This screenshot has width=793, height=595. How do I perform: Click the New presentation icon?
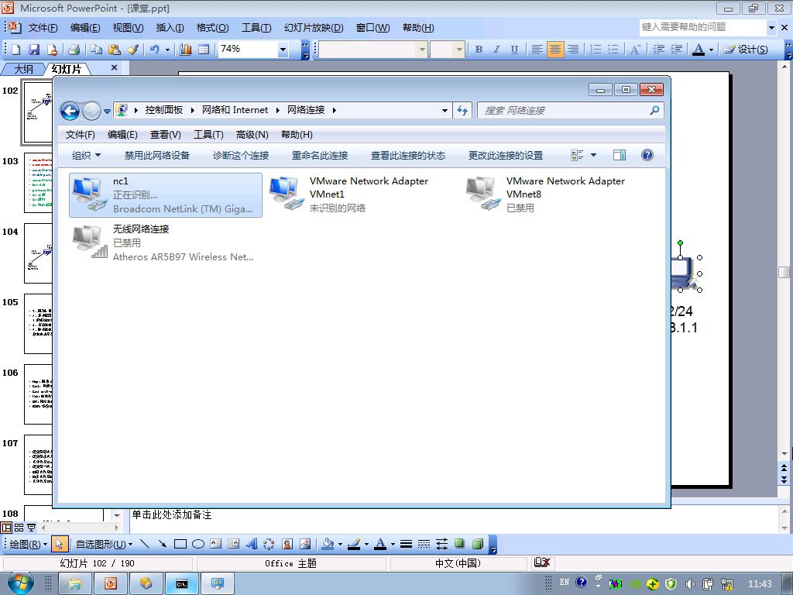[15, 50]
